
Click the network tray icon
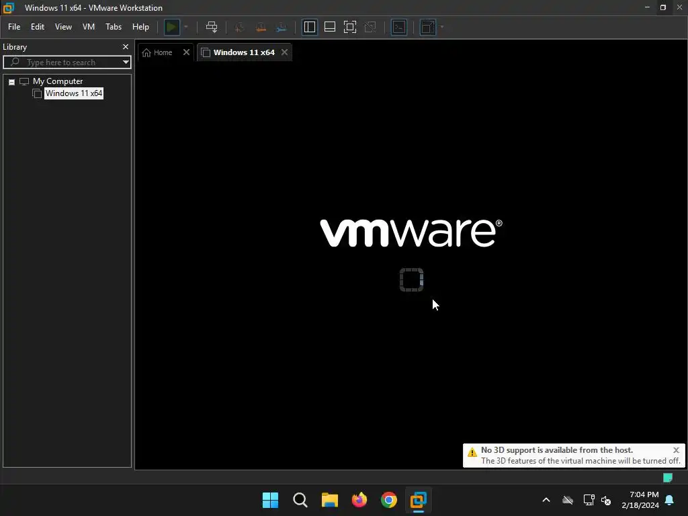point(589,500)
